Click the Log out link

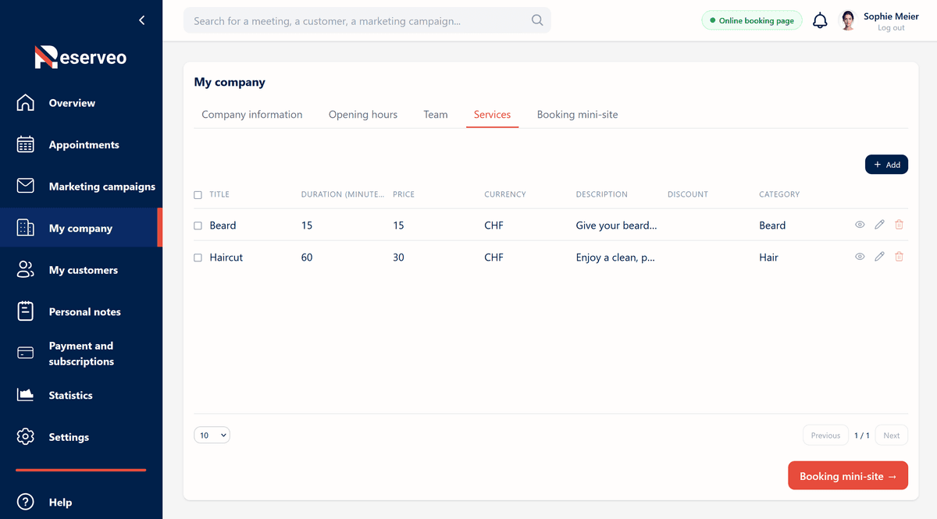891,28
